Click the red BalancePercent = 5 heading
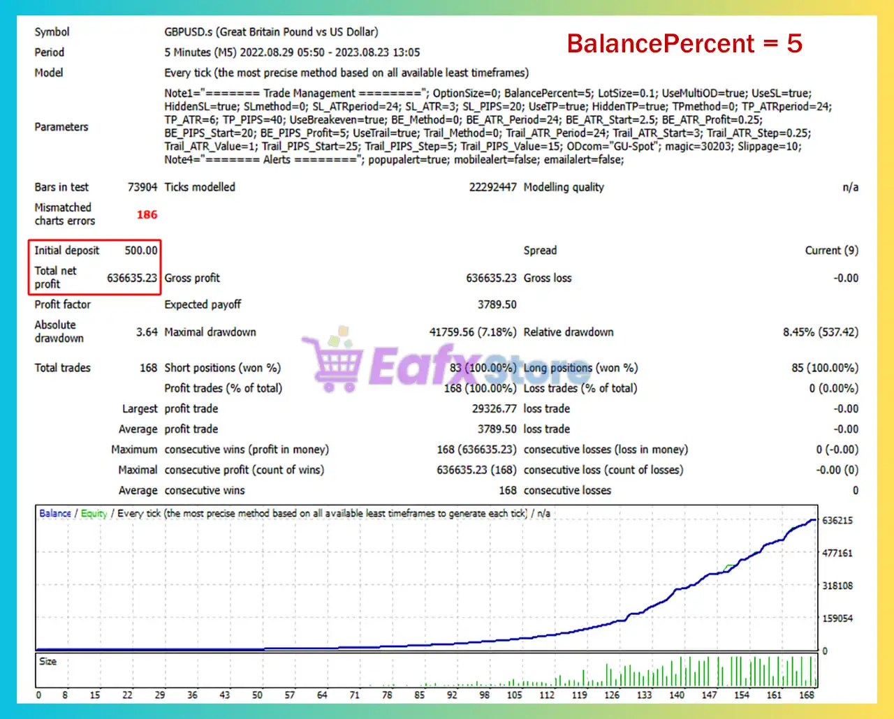The image size is (894, 719). 684,44
